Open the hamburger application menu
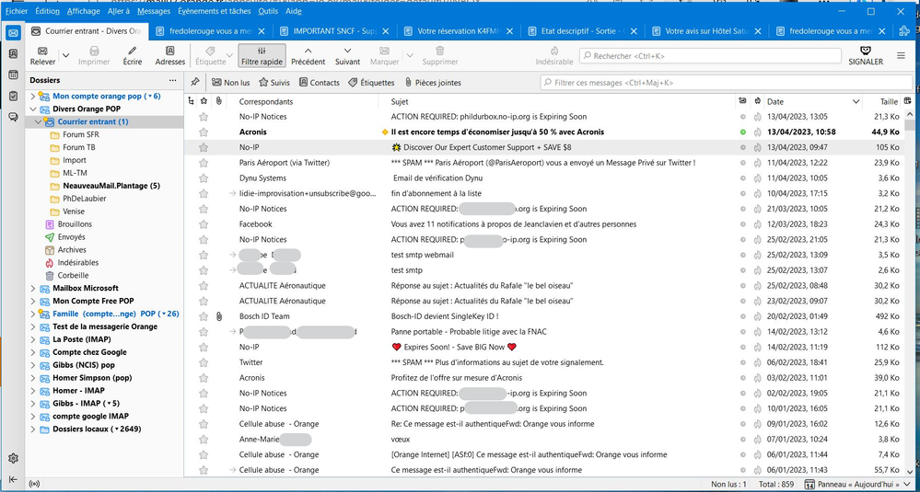The height and width of the screenshot is (492, 920). pos(902,55)
